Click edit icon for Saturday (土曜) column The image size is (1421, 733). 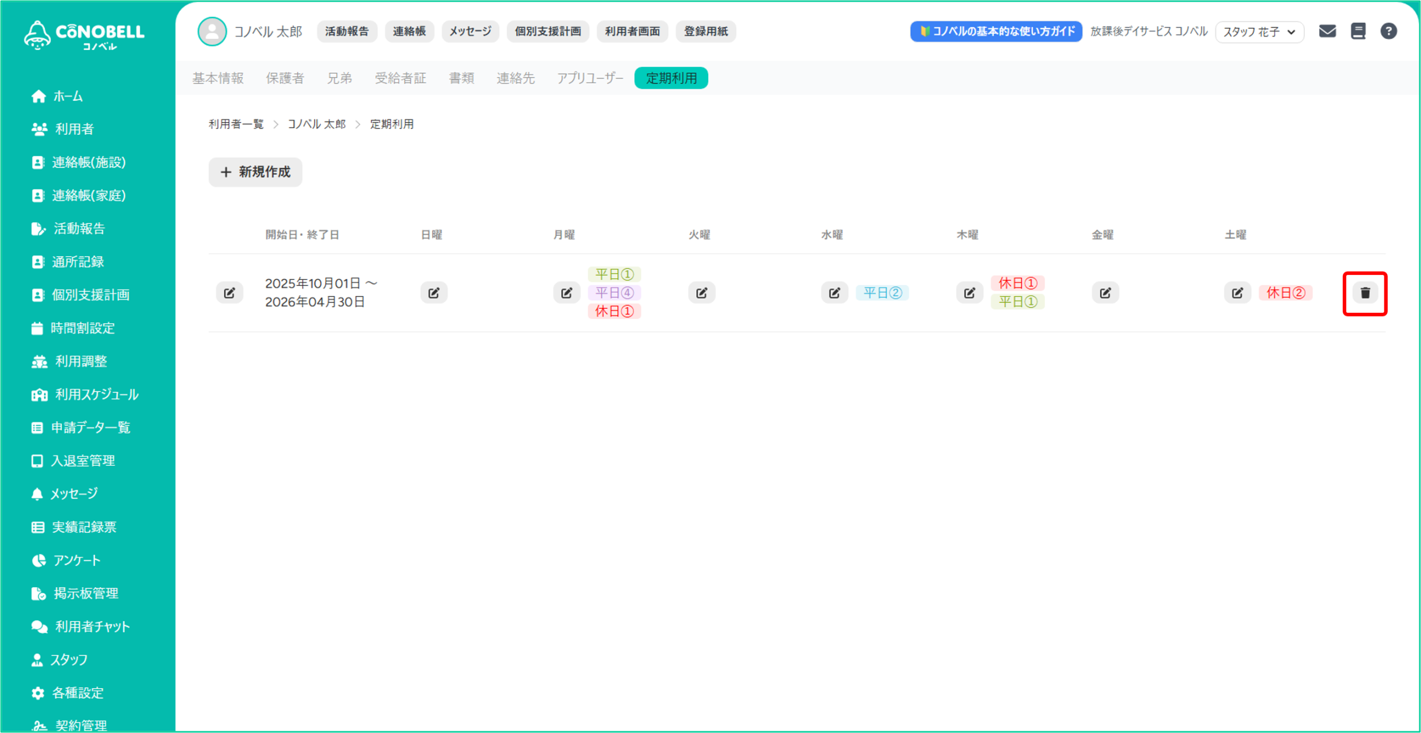click(1237, 293)
